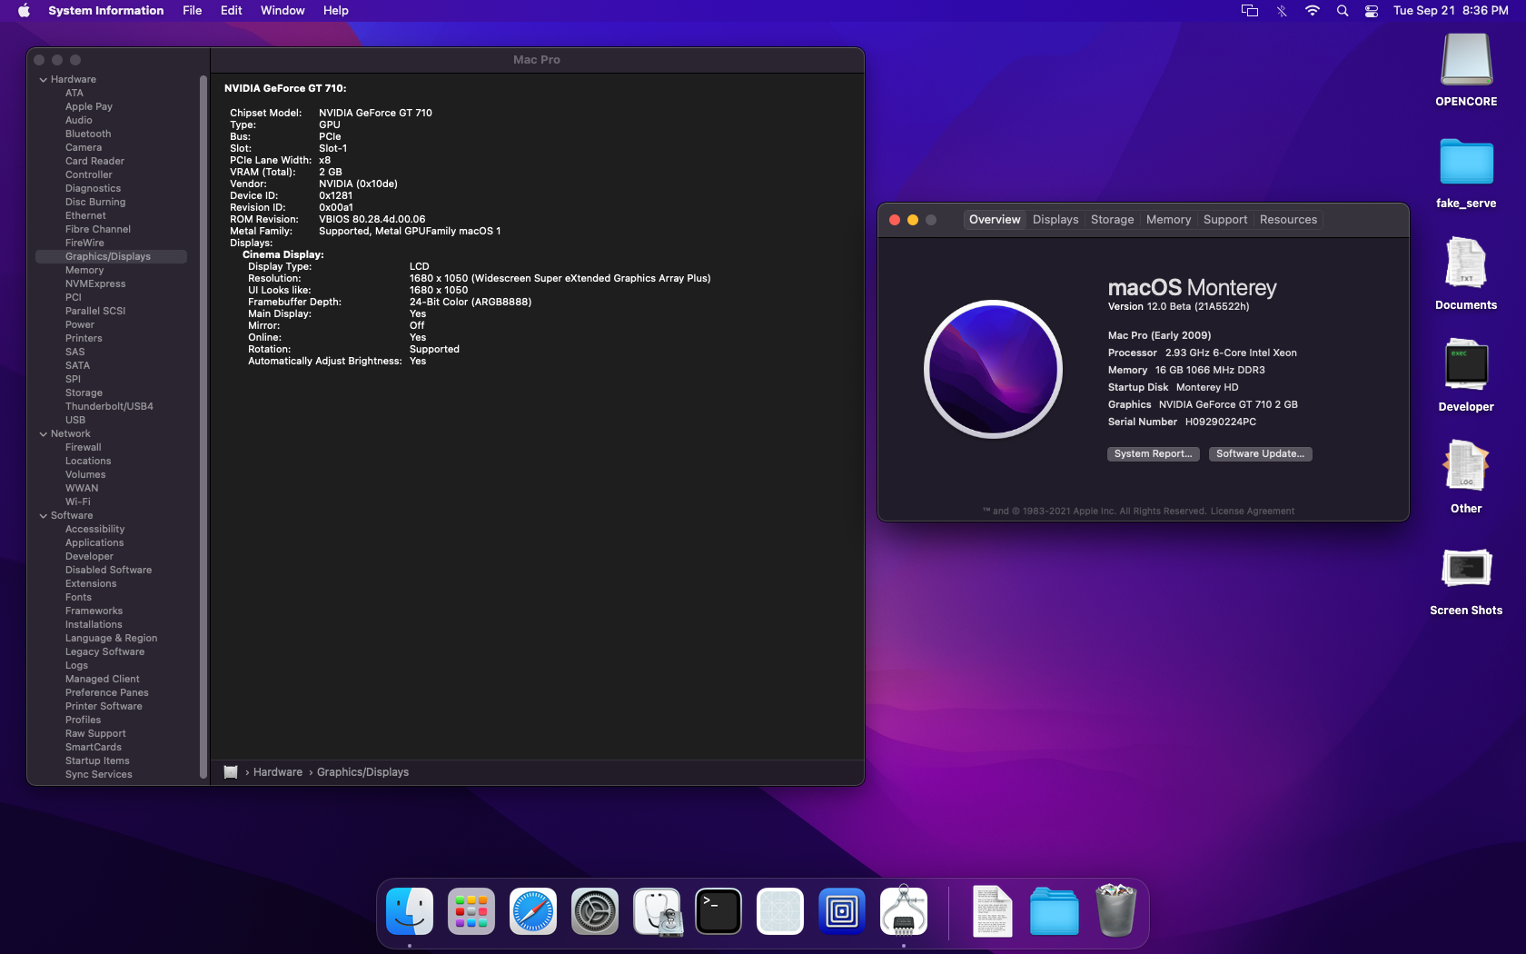Open the blue square-spiral app in Dock
The height and width of the screenshot is (954, 1526).
pyautogui.click(x=842, y=911)
